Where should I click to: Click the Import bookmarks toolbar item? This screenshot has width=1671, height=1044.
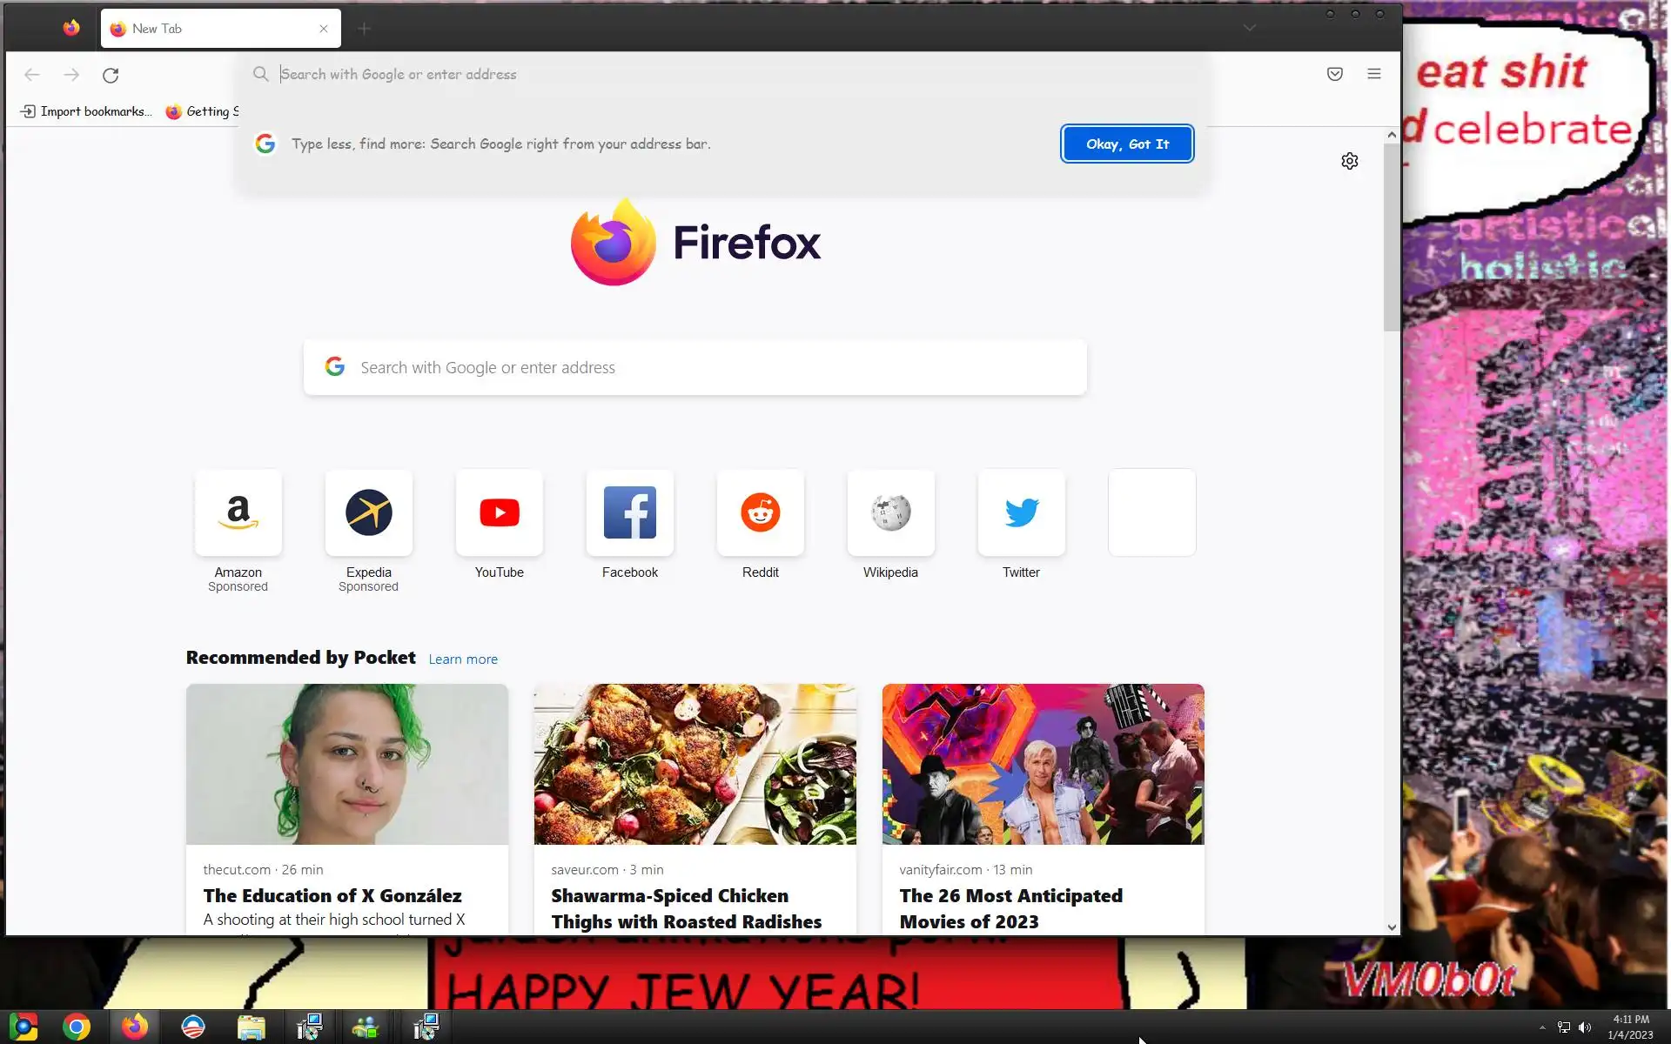[85, 111]
